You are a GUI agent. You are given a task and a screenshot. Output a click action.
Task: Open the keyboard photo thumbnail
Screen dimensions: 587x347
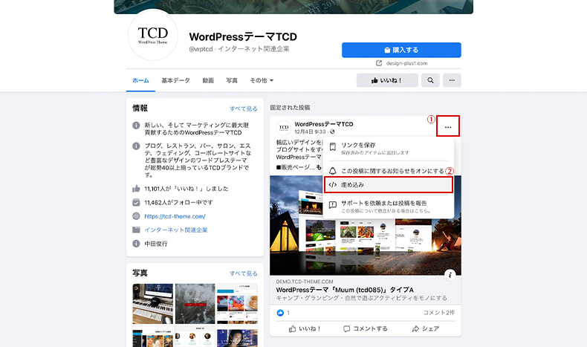click(153, 304)
